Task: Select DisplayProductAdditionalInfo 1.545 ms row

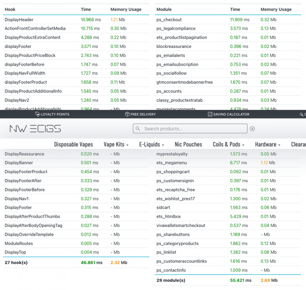Action: tap(76, 91)
